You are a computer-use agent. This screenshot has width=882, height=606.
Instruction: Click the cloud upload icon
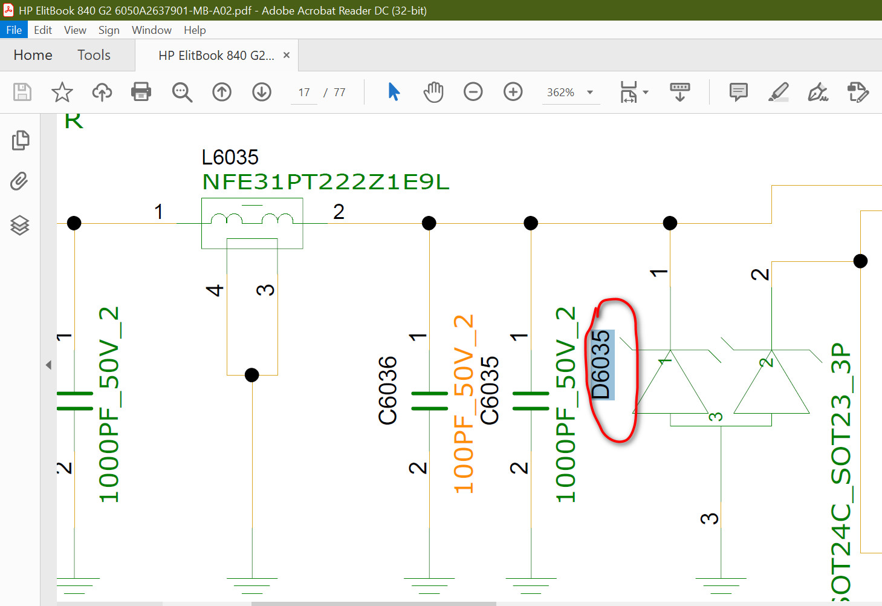tap(102, 92)
